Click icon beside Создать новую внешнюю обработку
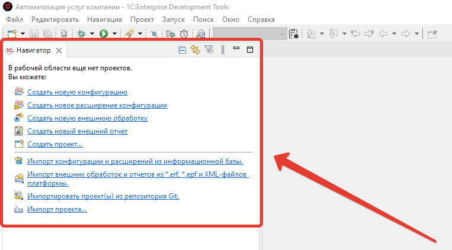Screen dimensions: 452x250 (19, 118)
